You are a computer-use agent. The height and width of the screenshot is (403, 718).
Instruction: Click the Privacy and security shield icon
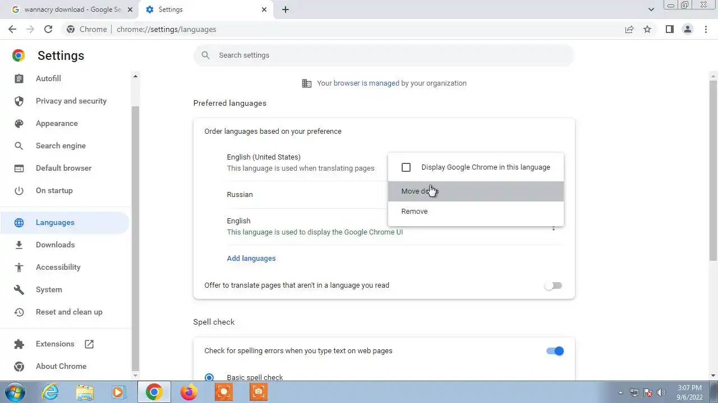[x=19, y=101]
